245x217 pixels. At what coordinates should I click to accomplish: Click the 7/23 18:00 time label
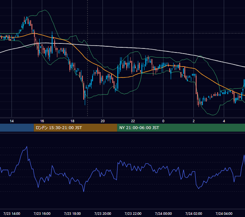click(72, 213)
